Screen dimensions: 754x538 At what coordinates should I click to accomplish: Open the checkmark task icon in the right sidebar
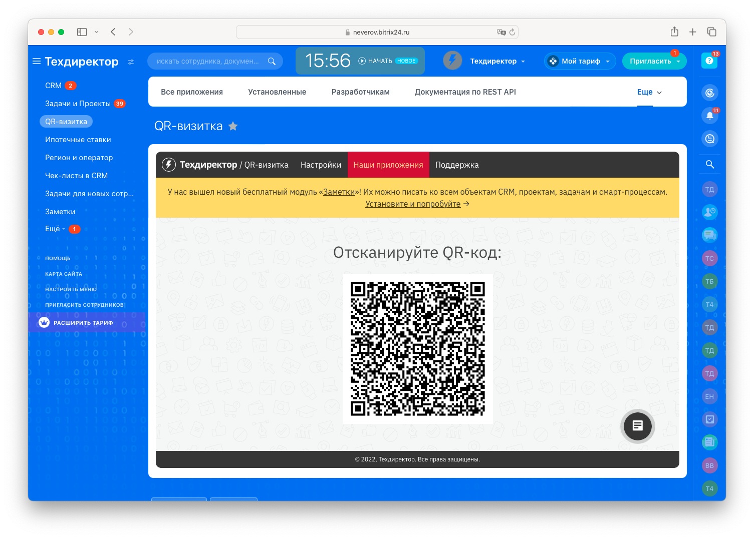coord(709,419)
